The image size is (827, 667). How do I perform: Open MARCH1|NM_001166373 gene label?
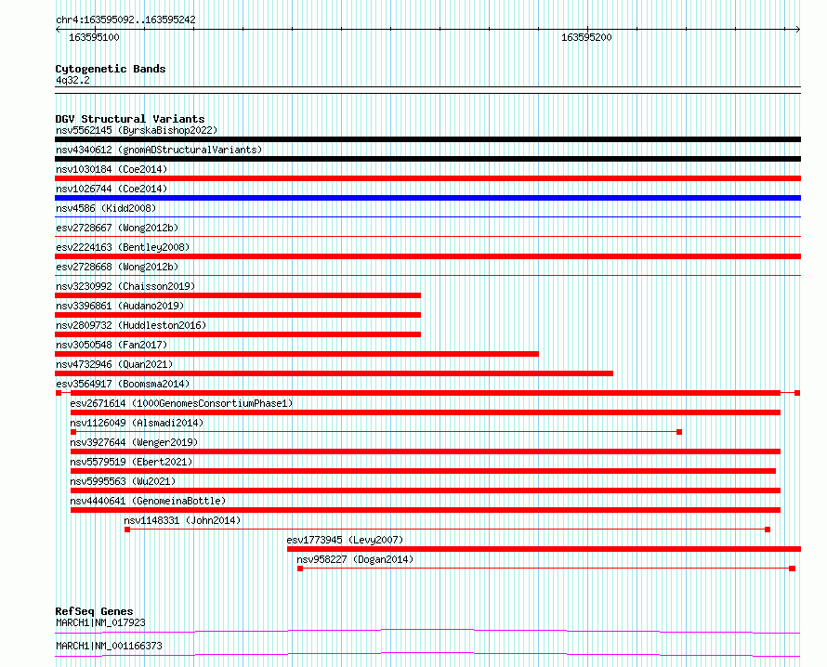pyautogui.click(x=109, y=646)
